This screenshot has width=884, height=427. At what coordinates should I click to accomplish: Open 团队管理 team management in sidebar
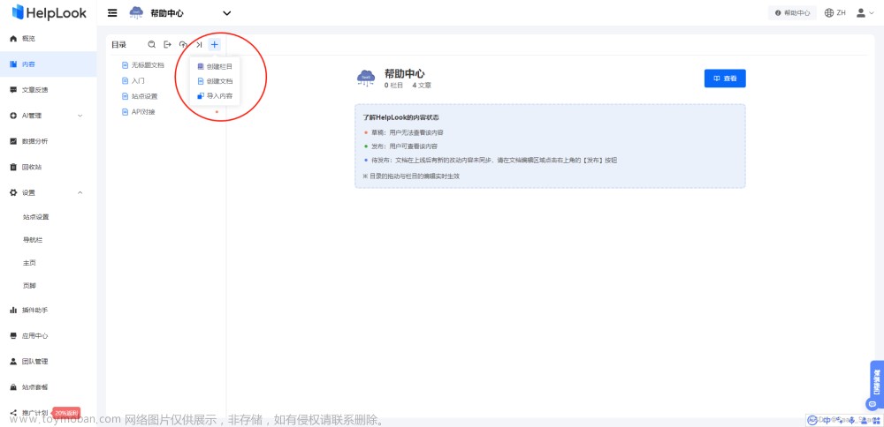[35, 361]
